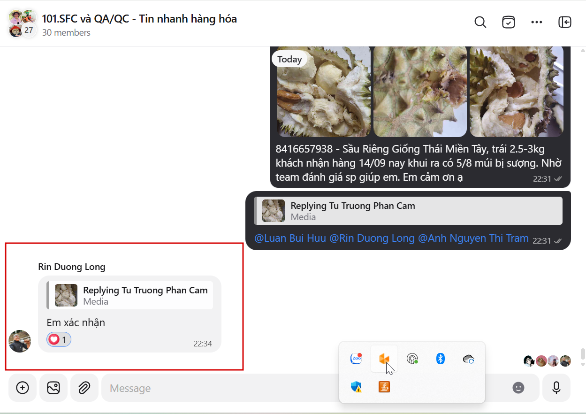Toggle the heart reaction showing 1
Viewport: 586px width, 414px height.
coord(59,339)
